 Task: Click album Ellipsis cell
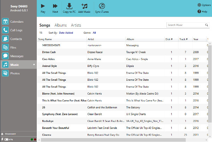[130, 66]
